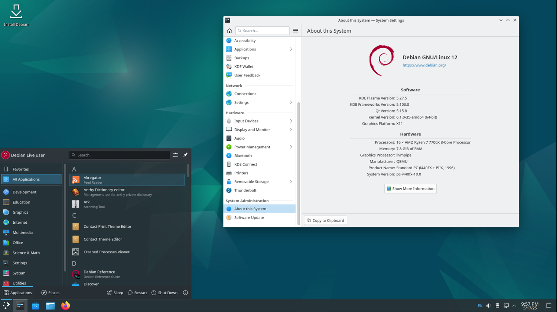This screenshot has height=312, width=557.
Task: Expand the Removable Storage category
Action: pyautogui.click(x=291, y=182)
